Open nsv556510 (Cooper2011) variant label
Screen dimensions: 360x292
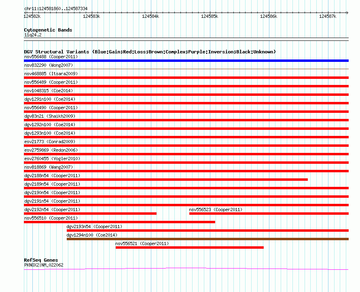pos(51,218)
